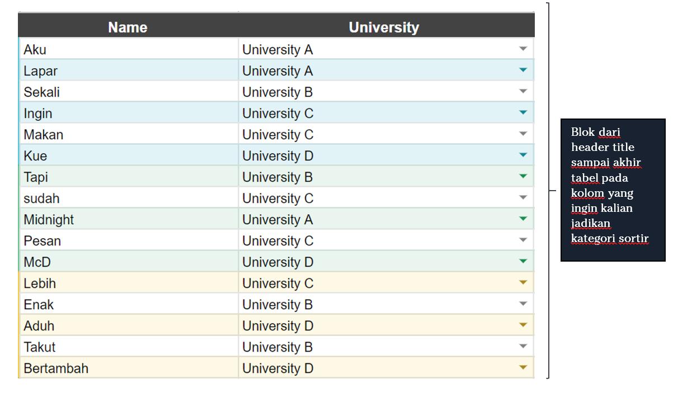
Task: Click the University D cell for Aduh
Action: 369,326
